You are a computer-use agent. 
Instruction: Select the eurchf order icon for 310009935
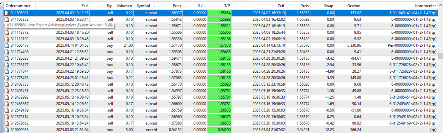coord(7,130)
